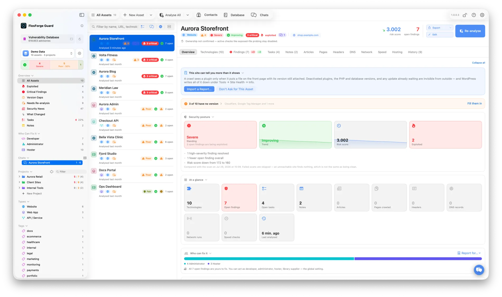Refresh the Vulnerability Database
Image resolution: width=502 pixels, height=297 pixels.
tap(80, 39)
